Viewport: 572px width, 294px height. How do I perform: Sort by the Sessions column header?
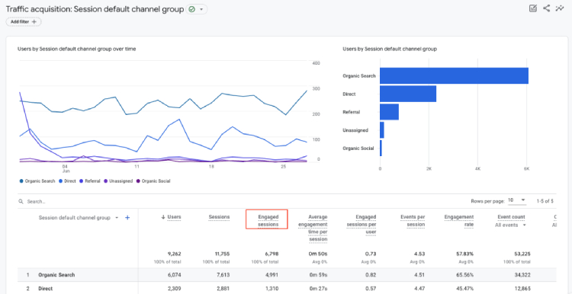tap(219, 217)
